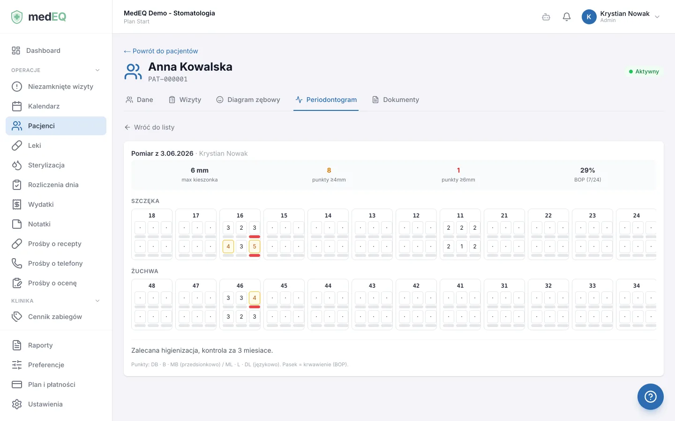The width and height of the screenshot is (675, 421).
Task: Open Prośby o ocenę edit icon
Action: (17, 283)
